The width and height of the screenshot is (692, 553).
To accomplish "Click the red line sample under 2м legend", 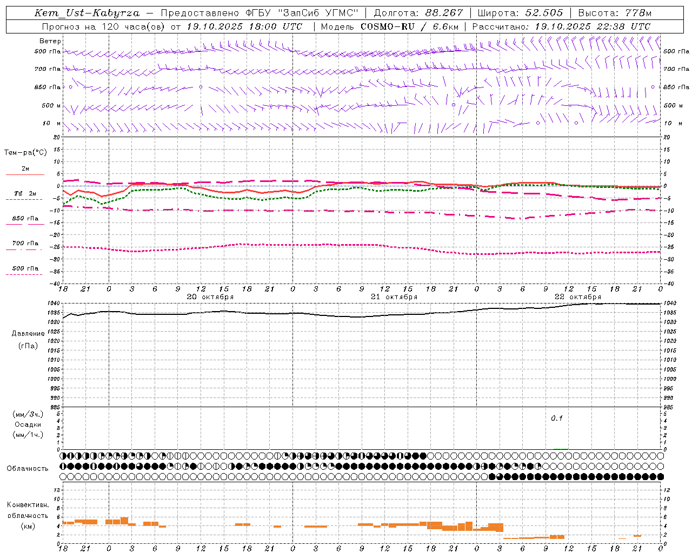I will pyautogui.click(x=25, y=174).
